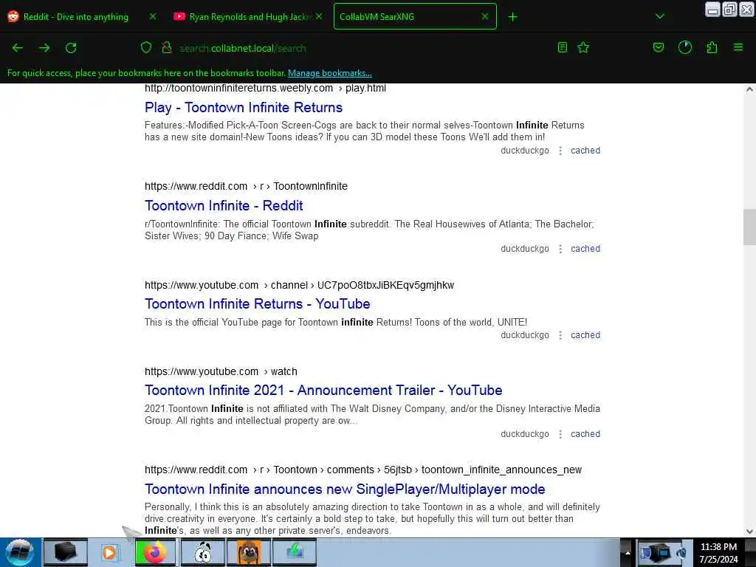Viewport: 756px width, 567px height.
Task: Restore down the browser window
Action: [x=729, y=9]
